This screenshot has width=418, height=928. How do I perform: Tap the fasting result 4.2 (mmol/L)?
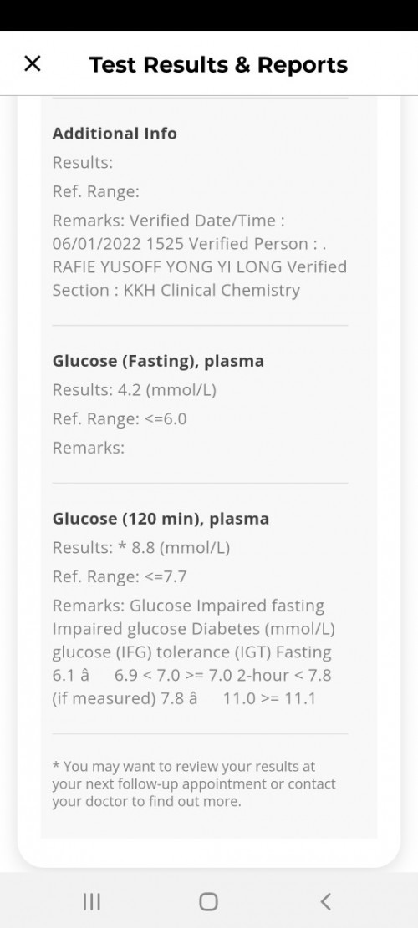pos(174,391)
